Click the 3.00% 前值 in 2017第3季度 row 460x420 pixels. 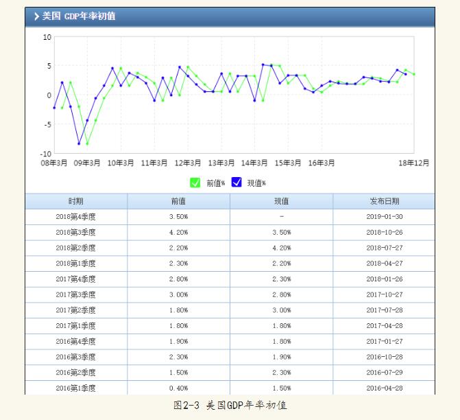click(178, 294)
